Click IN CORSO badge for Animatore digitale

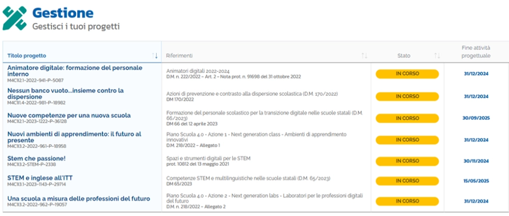tap(407, 74)
